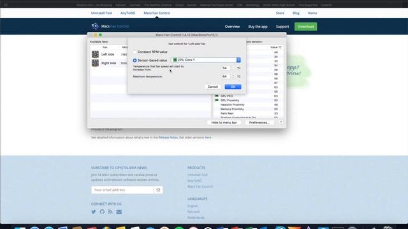Open The Weather Channel bookmark
Viewport: 408px width, 229px height.
pos(157,5)
